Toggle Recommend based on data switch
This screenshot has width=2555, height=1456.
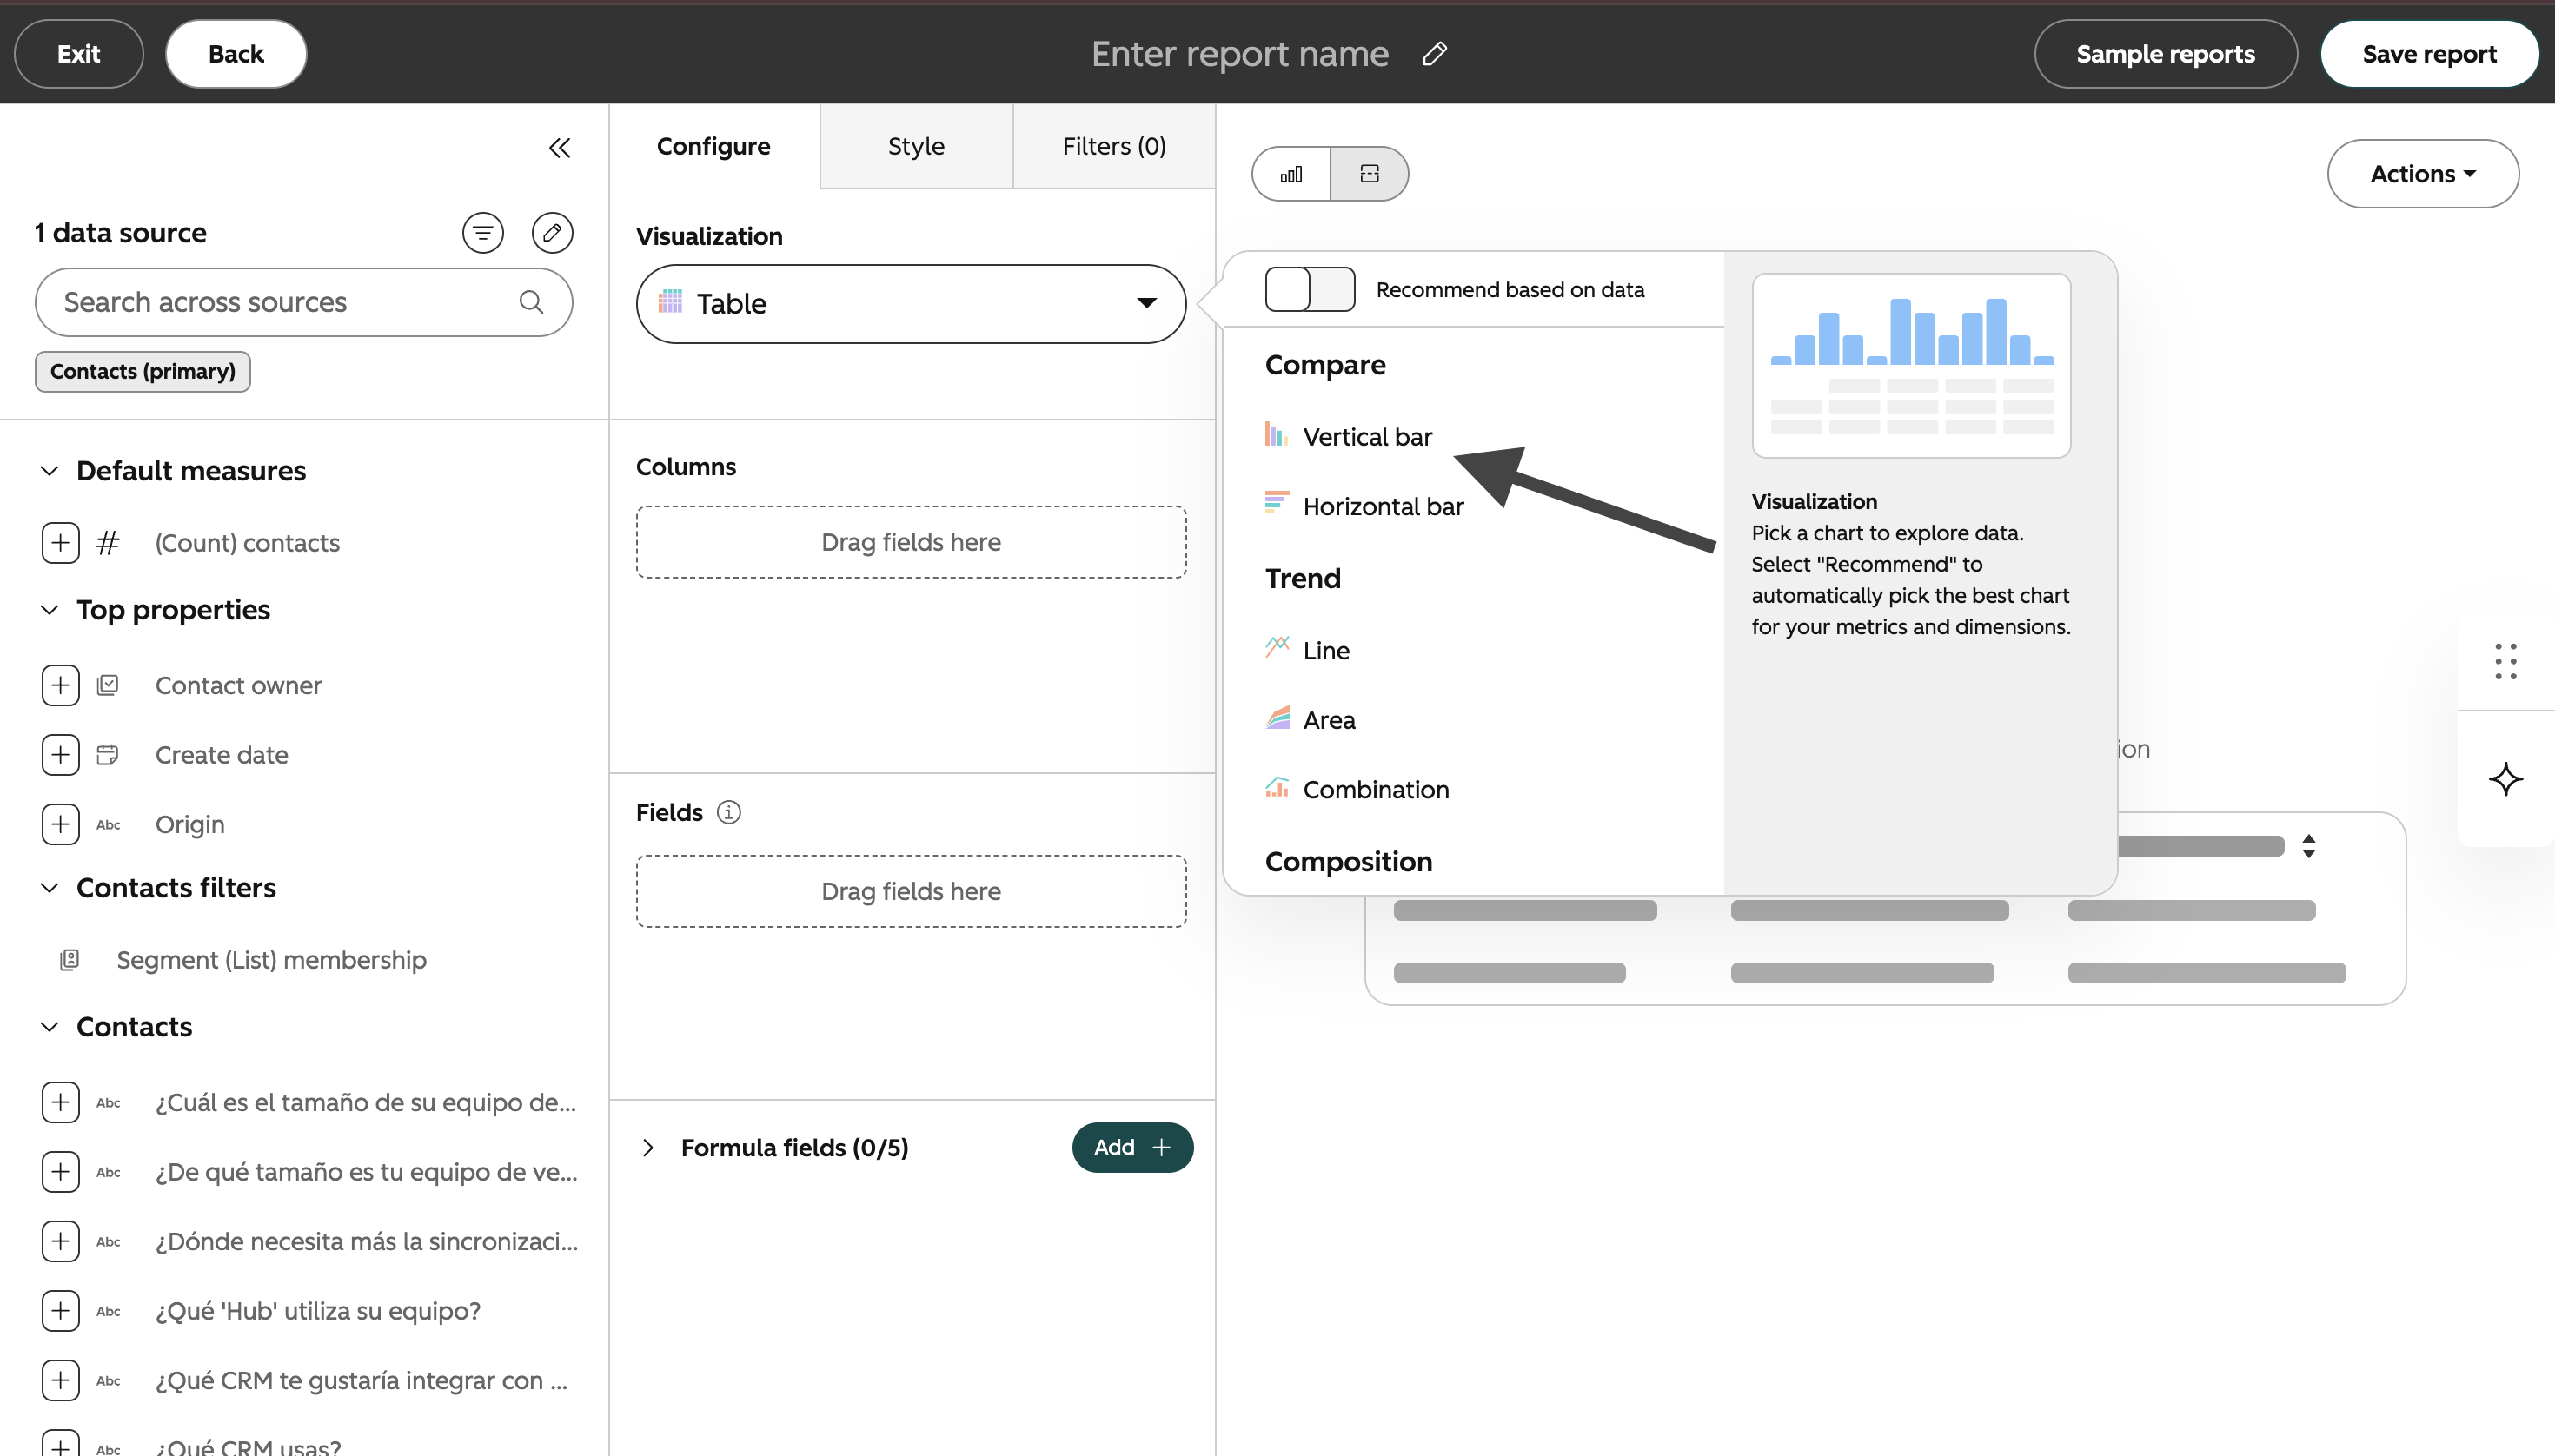1310,289
